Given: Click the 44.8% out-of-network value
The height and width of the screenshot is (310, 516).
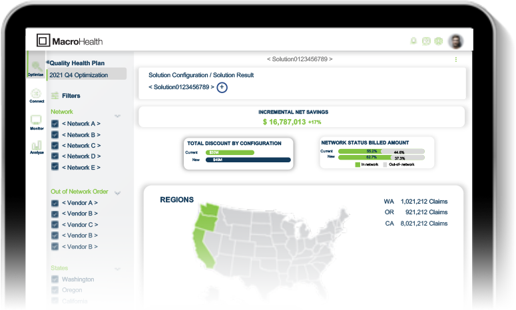Looking at the screenshot, I should pos(399,152).
